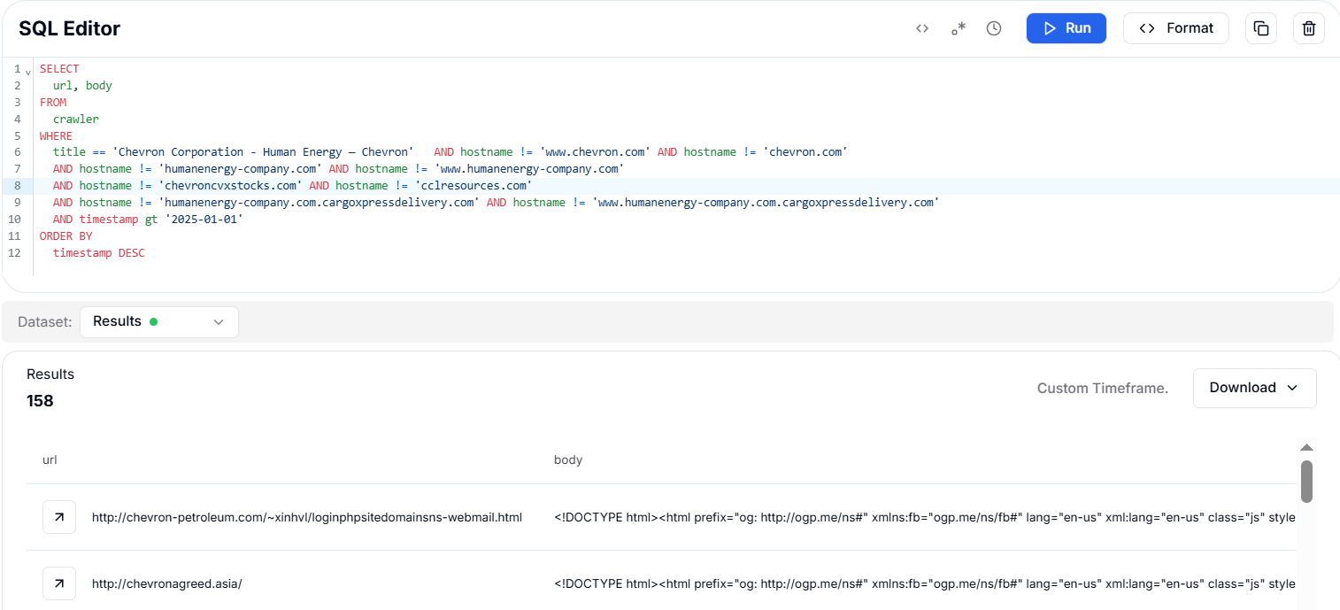Click the WHERE keyword on line 5
The height and width of the screenshot is (610, 1340).
point(56,135)
